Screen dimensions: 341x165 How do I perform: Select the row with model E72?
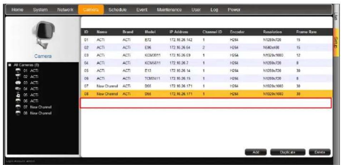(206, 39)
